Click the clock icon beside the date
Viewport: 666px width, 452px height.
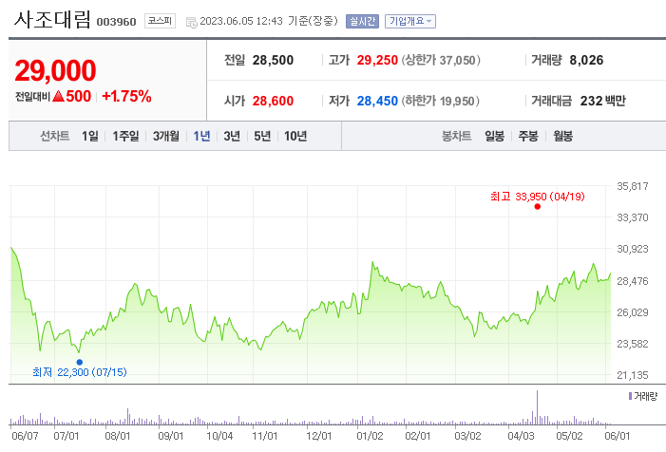click(x=192, y=22)
